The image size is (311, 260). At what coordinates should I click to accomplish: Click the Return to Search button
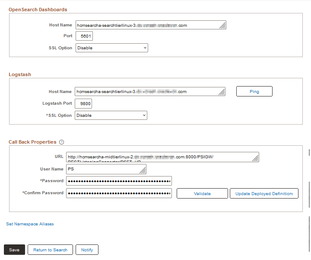click(50, 250)
